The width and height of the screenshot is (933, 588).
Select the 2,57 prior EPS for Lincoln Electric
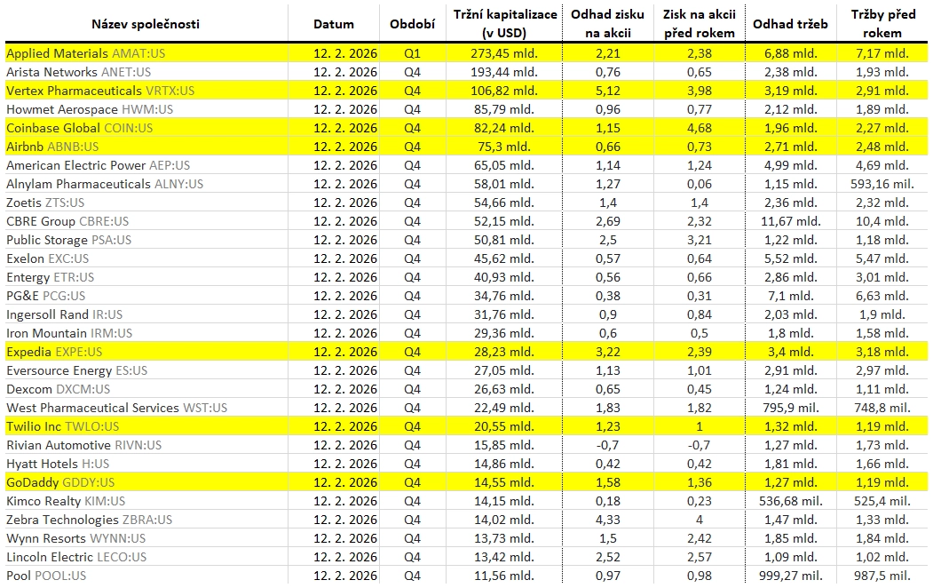pyautogui.click(x=700, y=557)
